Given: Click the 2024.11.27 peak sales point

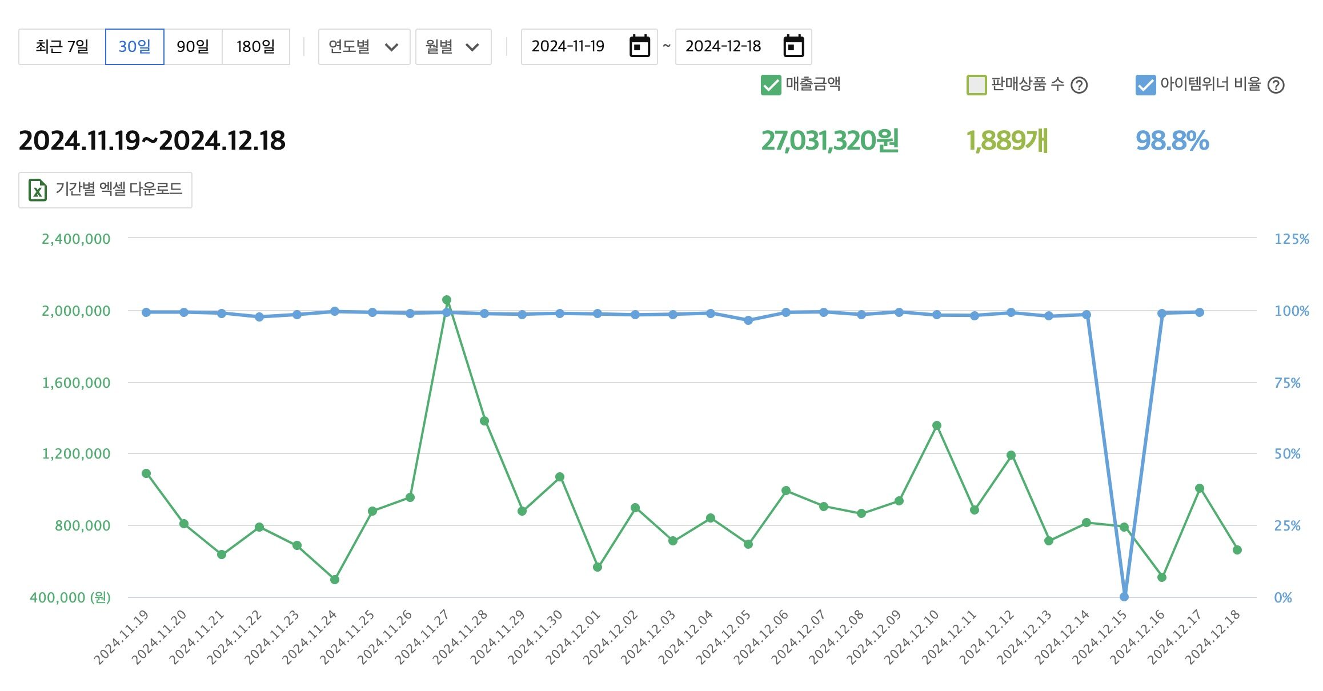Looking at the screenshot, I should point(447,300).
